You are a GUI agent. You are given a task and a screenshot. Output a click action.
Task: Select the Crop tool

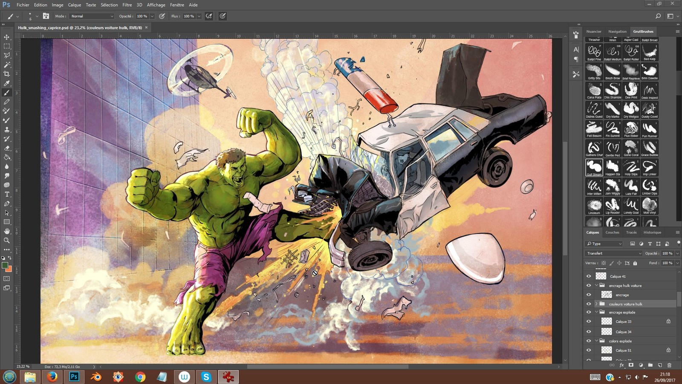(x=7, y=74)
